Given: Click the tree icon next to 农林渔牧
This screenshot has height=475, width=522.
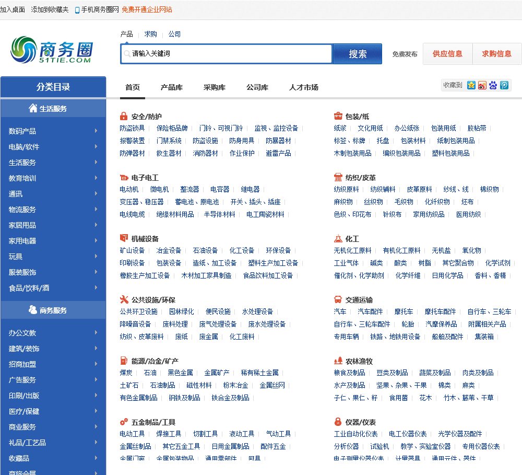Looking at the screenshot, I should [338, 361].
